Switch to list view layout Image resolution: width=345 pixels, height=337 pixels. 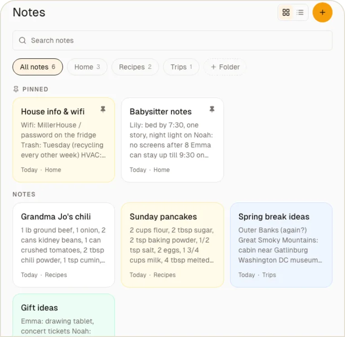coord(300,12)
